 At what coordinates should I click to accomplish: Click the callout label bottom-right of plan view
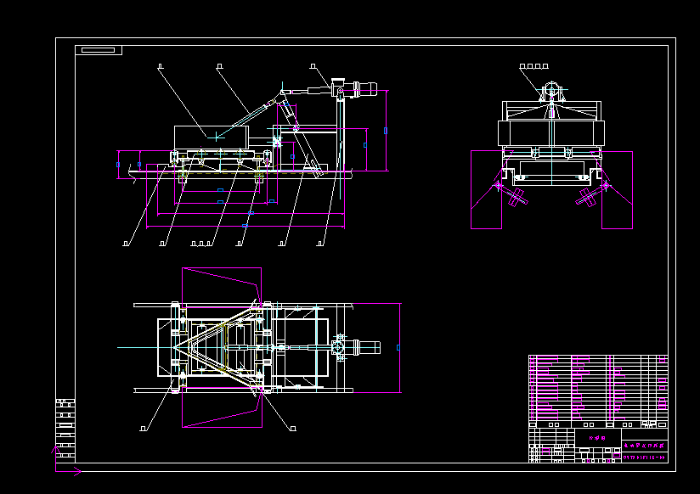click(x=293, y=429)
